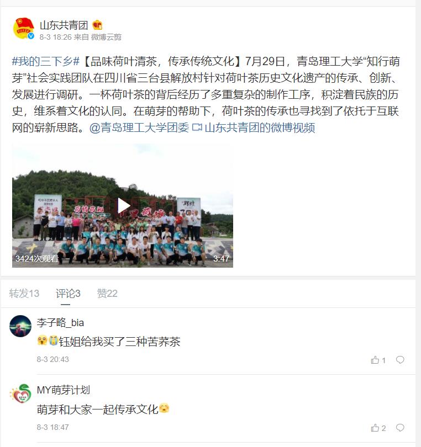Viewport: 421px width, 447px height.
Task: Open the post timestamp 8-3 18:26
Action: click(x=55, y=37)
